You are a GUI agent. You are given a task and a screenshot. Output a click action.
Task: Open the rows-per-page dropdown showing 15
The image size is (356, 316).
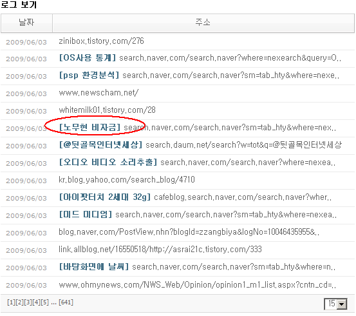point(335,304)
